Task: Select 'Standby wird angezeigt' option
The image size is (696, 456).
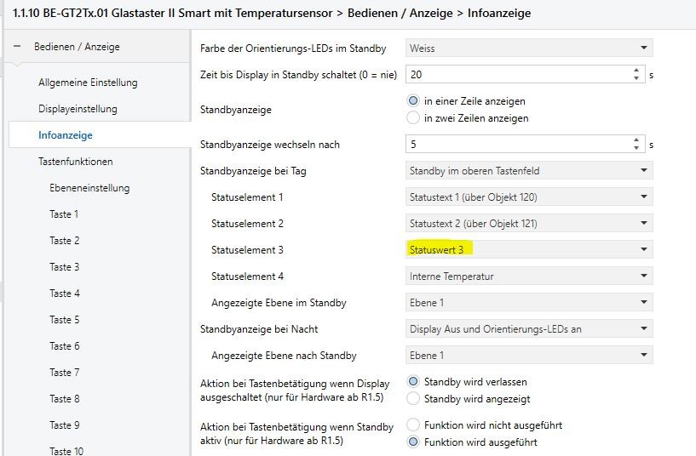Action: (x=414, y=398)
